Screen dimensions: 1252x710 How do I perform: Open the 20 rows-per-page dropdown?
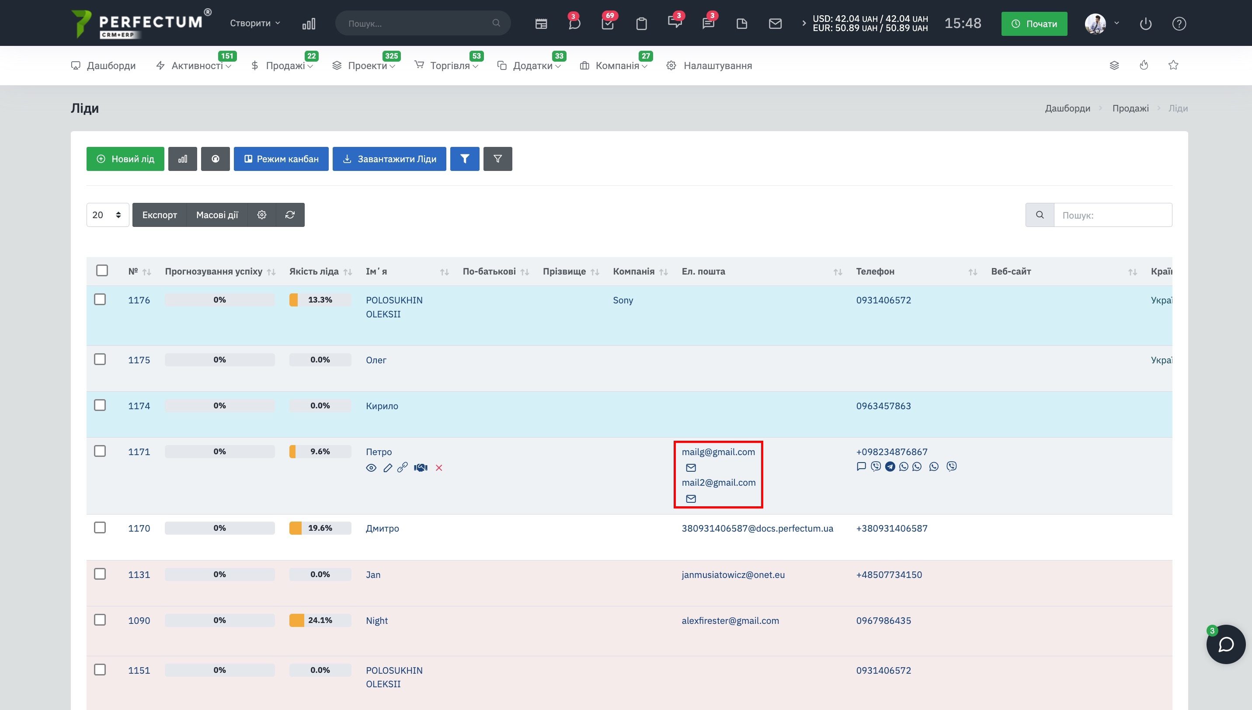(x=107, y=215)
